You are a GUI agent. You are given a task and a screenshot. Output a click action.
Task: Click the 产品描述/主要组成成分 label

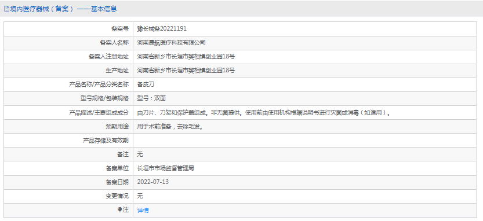(99, 112)
